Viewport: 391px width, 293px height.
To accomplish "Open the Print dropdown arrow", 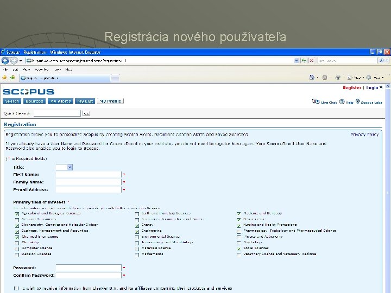I will click(x=344, y=78).
